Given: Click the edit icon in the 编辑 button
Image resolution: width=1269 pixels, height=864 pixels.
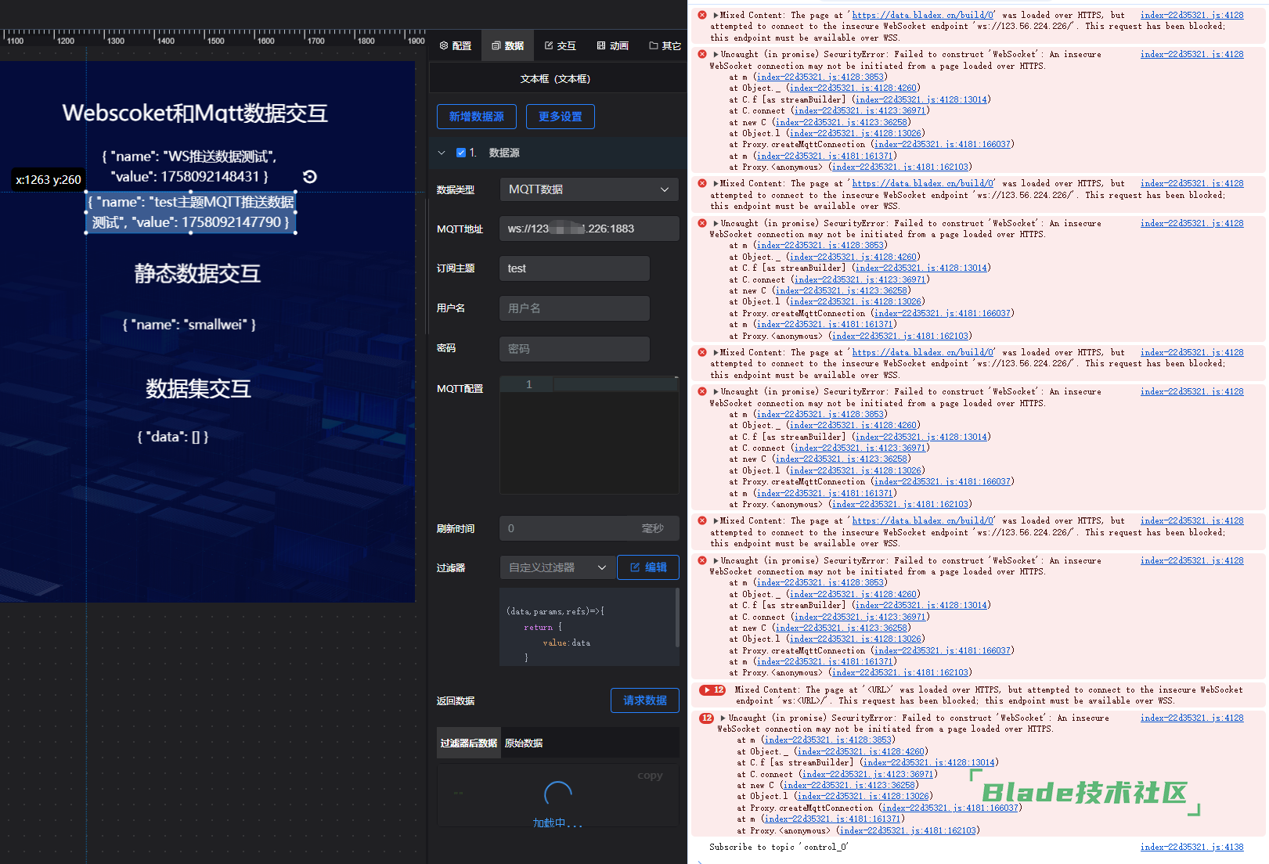Looking at the screenshot, I should coord(635,567).
